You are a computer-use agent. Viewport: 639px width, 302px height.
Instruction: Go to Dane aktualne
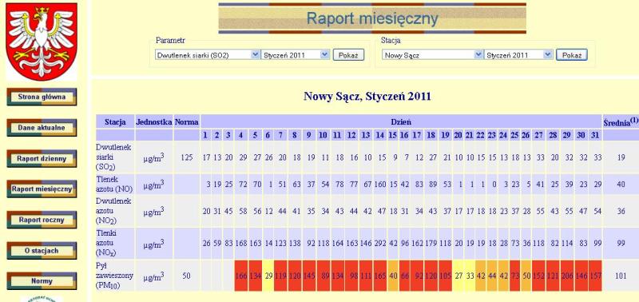click(x=42, y=128)
